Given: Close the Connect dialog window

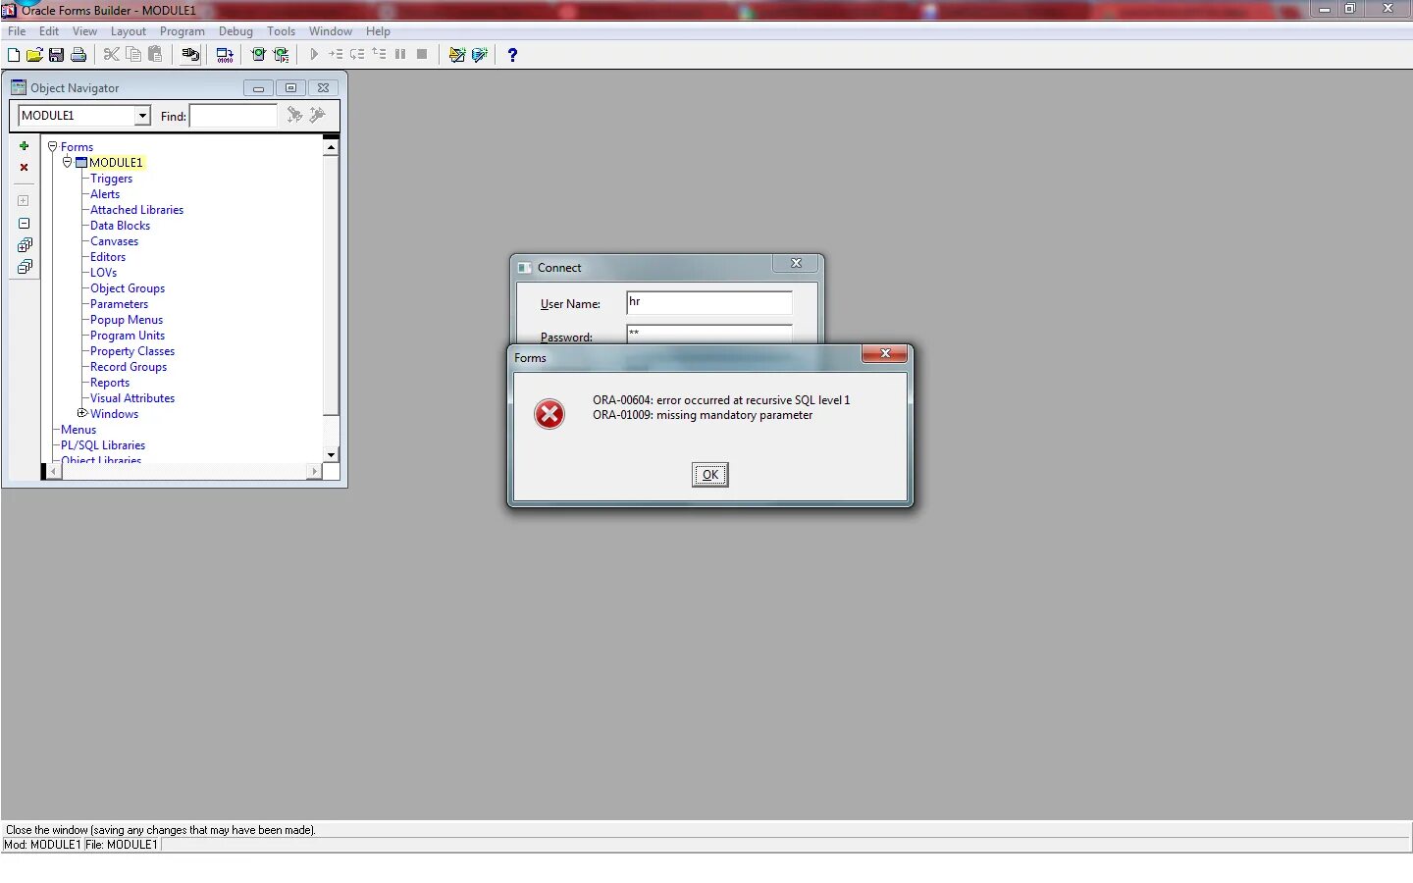Looking at the screenshot, I should 796,263.
